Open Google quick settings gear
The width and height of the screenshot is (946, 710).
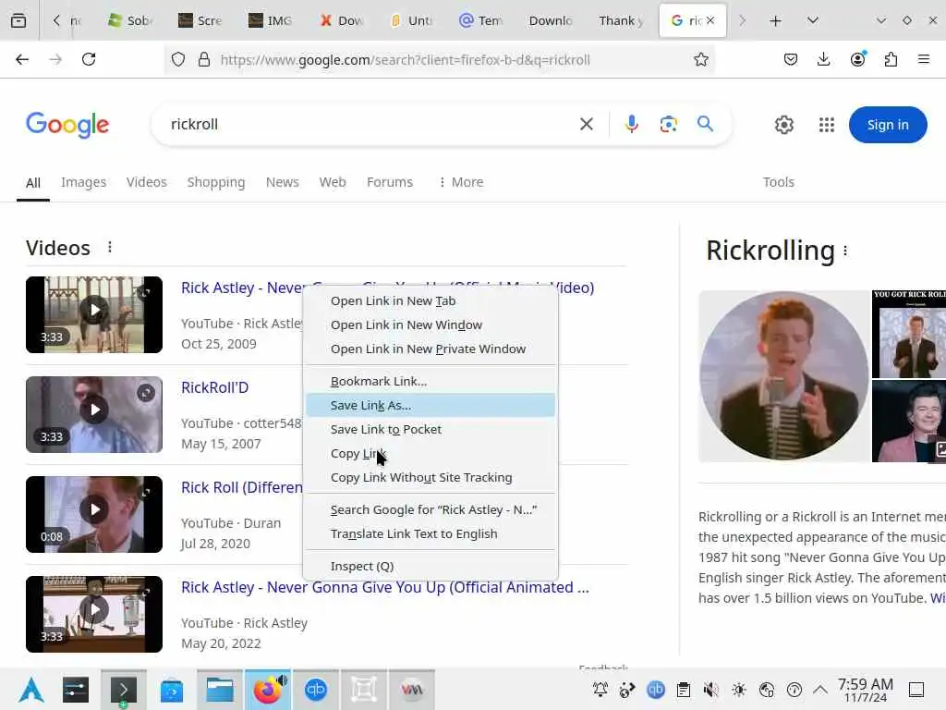pos(783,125)
